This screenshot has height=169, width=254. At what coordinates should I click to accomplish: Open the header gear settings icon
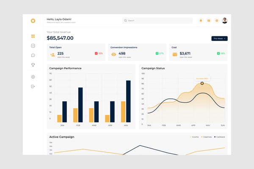pyautogui.click(x=217, y=21)
